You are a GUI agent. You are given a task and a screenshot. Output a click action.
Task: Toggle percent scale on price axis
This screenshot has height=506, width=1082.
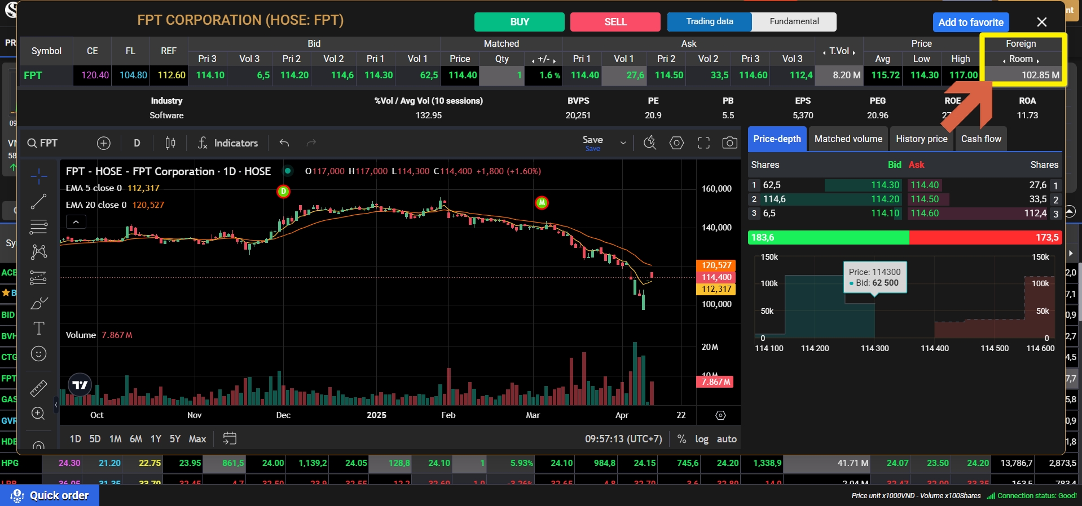682,439
